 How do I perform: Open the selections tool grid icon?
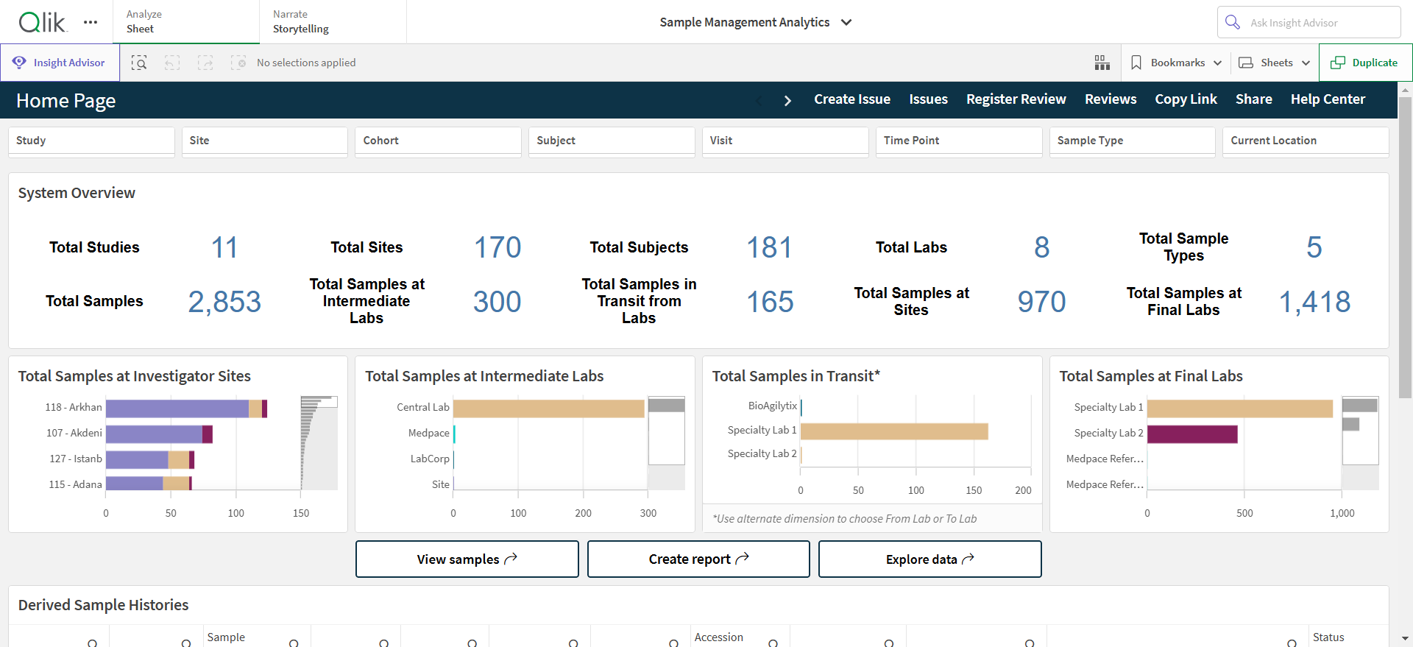click(x=1102, y=63)
